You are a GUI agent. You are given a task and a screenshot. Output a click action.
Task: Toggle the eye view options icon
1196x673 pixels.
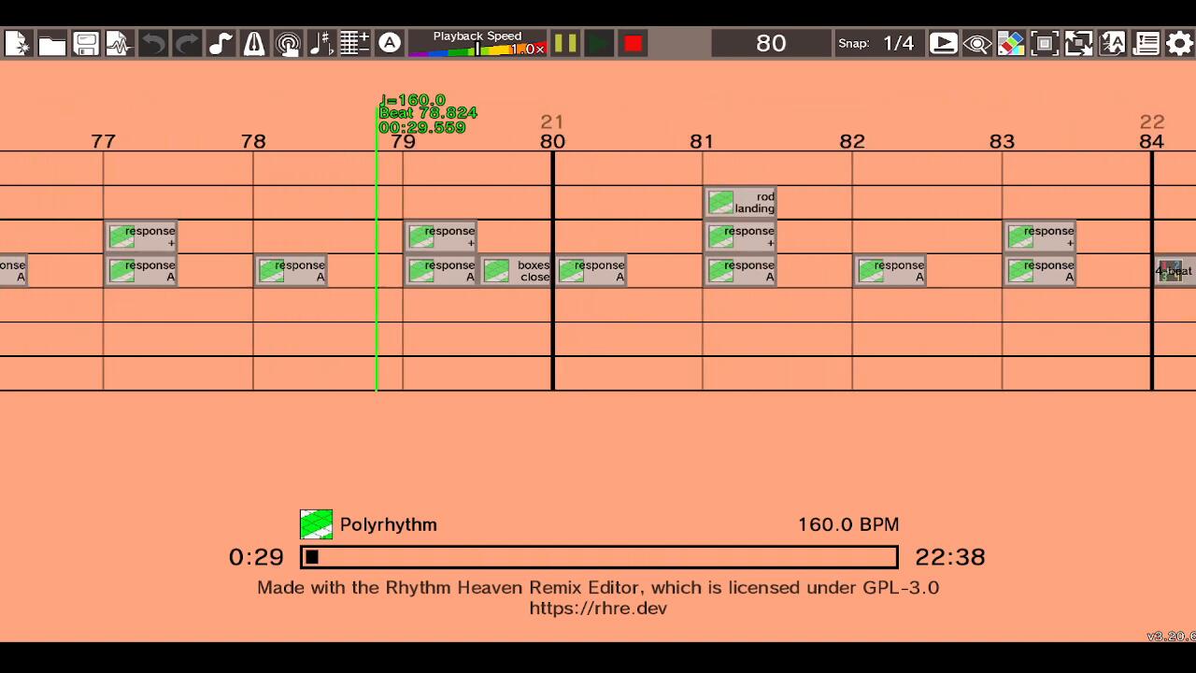[x=977, y=44]
